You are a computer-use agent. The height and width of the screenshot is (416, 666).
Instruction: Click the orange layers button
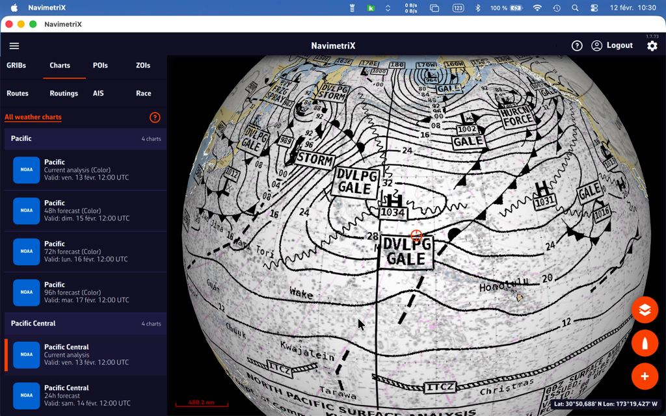[645, 310]
